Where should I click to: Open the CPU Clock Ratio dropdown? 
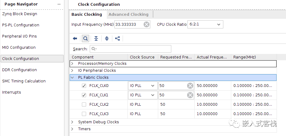pyautogui.click(x=205, y=25)
